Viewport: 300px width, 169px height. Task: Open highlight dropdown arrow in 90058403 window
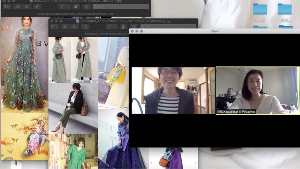[x=115, y=27]
